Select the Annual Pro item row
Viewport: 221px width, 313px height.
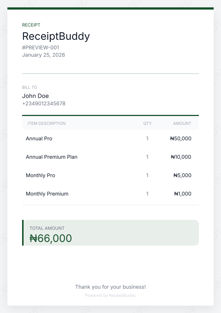tap(39, 138)
